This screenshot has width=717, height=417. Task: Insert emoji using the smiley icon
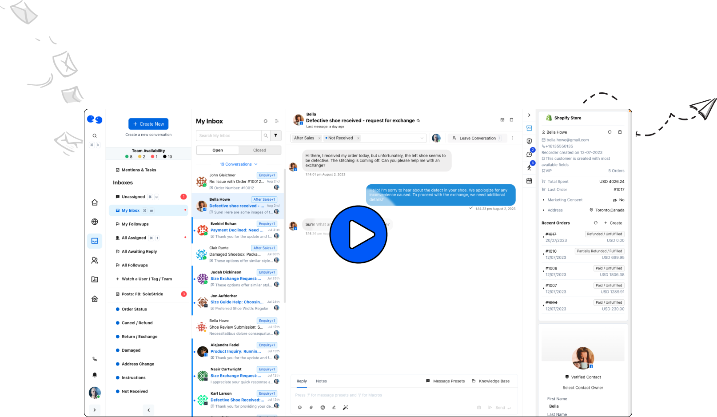pos(300,407)
